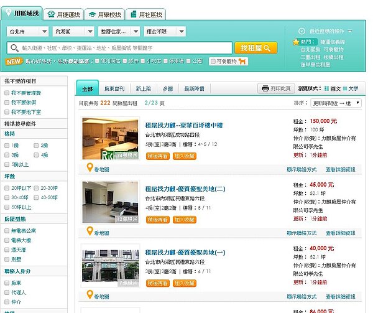Check the 便利商店 checkbox
Screen dimensions: 373x313
tap(97, 61)
